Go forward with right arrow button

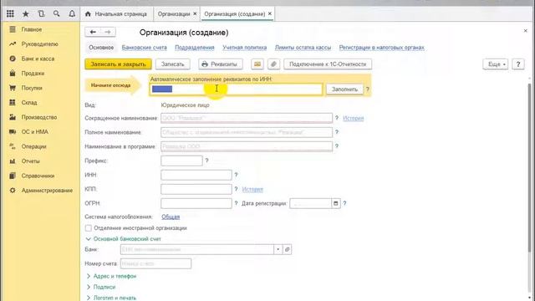pyautogui.click(x=108, y=32)
